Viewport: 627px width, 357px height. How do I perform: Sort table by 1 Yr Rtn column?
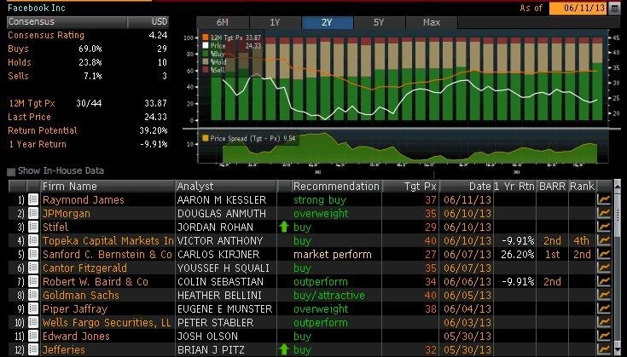click(514, 186)
